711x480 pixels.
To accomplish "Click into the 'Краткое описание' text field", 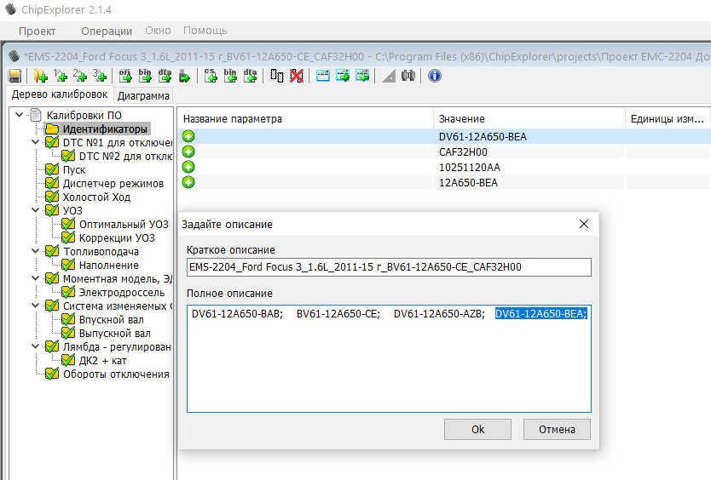I will click(389, 267).
